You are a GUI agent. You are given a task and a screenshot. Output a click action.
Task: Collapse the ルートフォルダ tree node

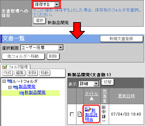4,81
